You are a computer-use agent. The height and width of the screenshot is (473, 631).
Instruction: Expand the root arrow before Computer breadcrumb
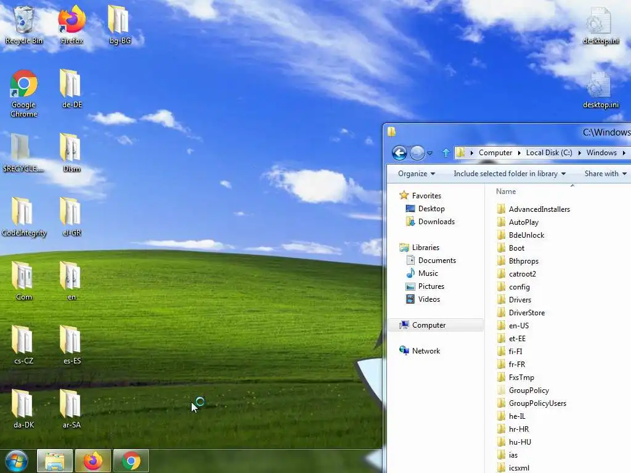(471, 153)
